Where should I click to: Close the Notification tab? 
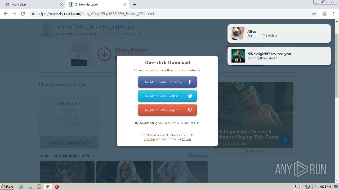(61, 4)
